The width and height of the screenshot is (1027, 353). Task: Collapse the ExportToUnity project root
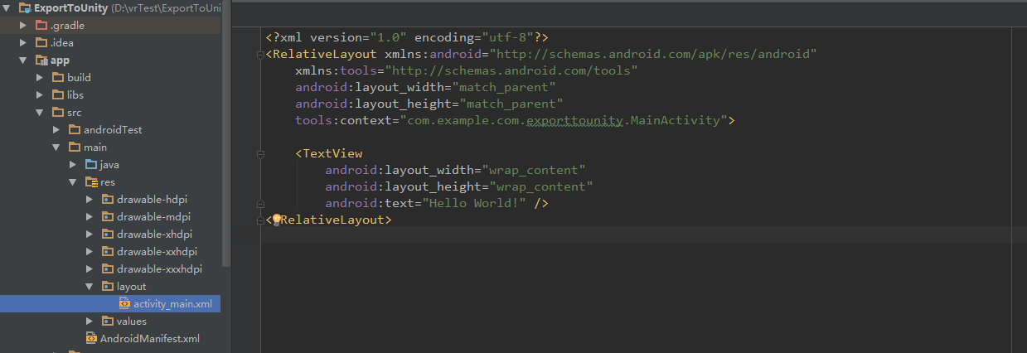[7, 8]
